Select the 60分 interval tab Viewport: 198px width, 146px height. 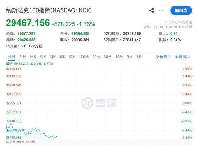[96, 57]
